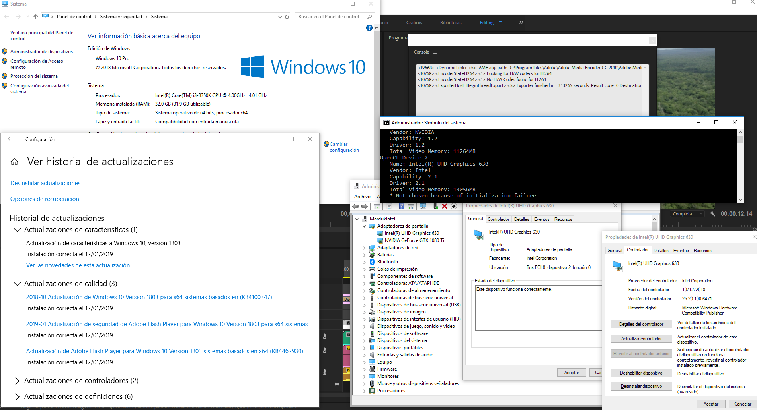Toggle action pane icon in Device Manager
Screen dimensions: 757x410
(411, 206)
